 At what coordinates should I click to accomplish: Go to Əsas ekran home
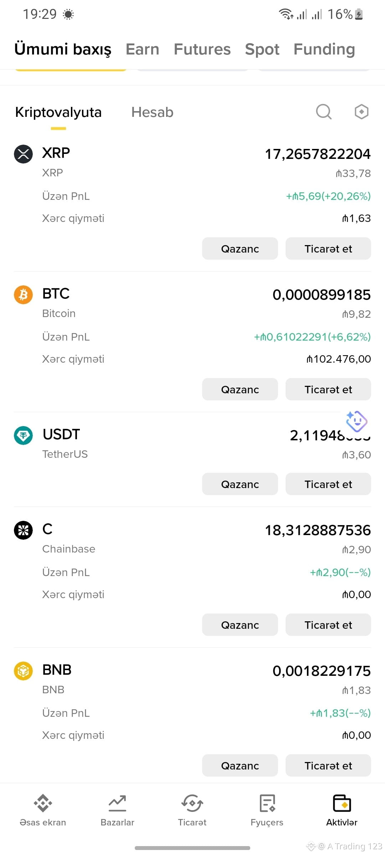(x=43, y=810)
